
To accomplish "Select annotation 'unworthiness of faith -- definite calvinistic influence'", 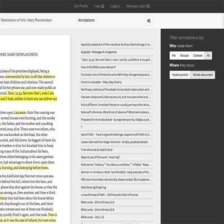I will pos(116,195).
